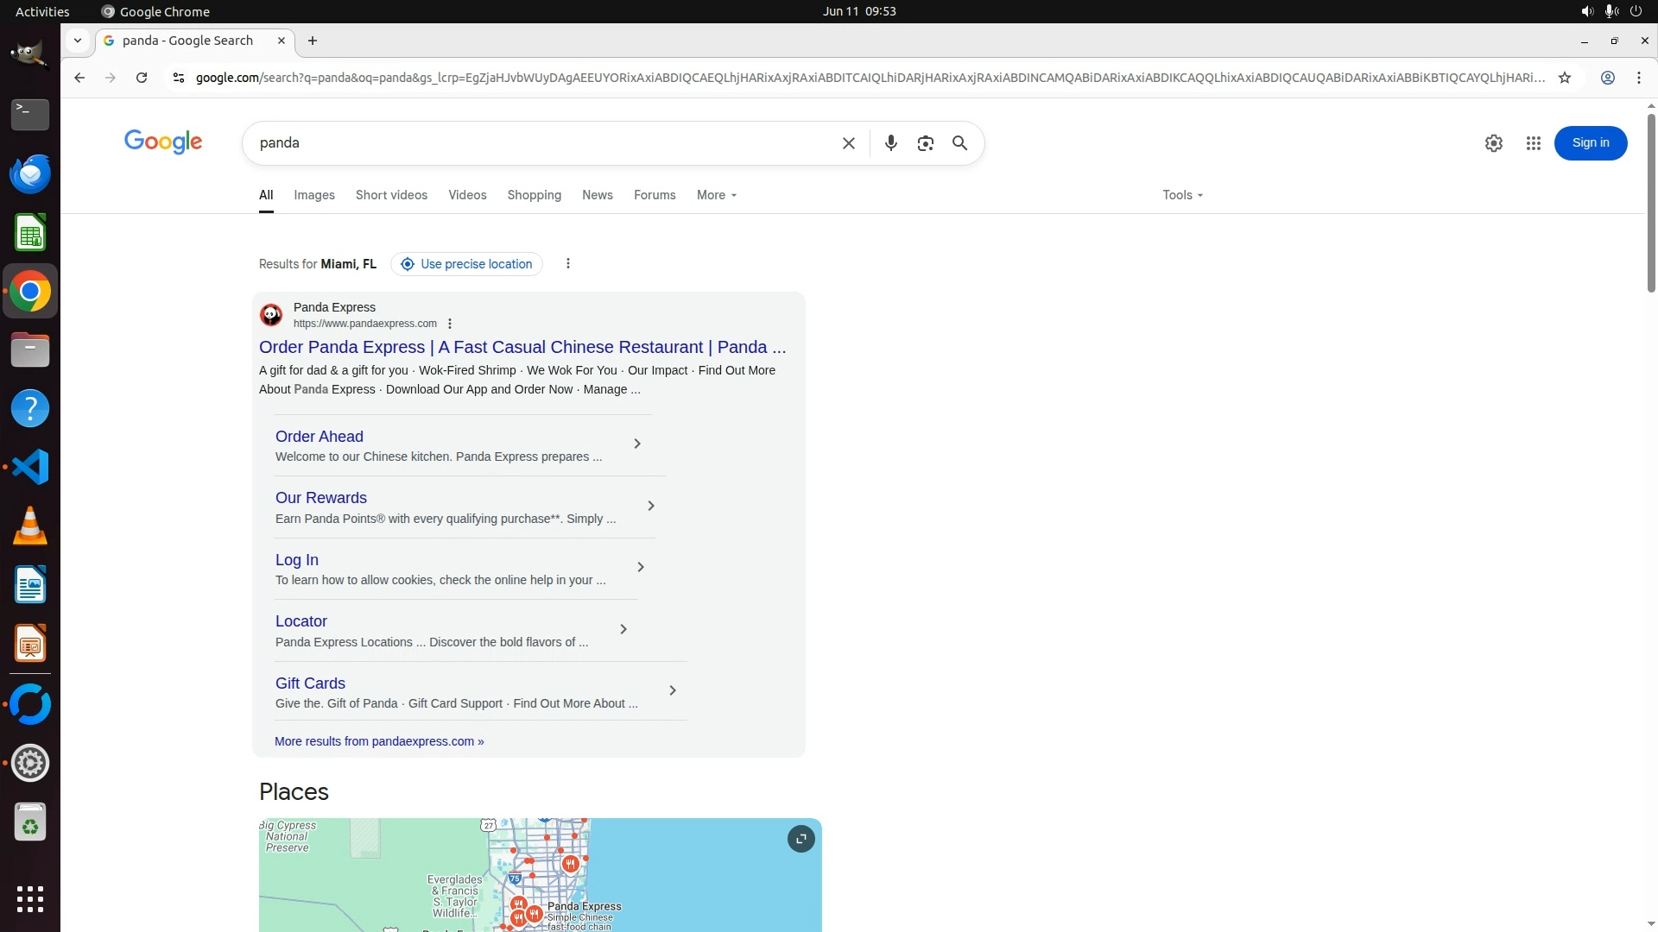Click the voice search microphone icon
1658x932 pixels.
[890, 143]
